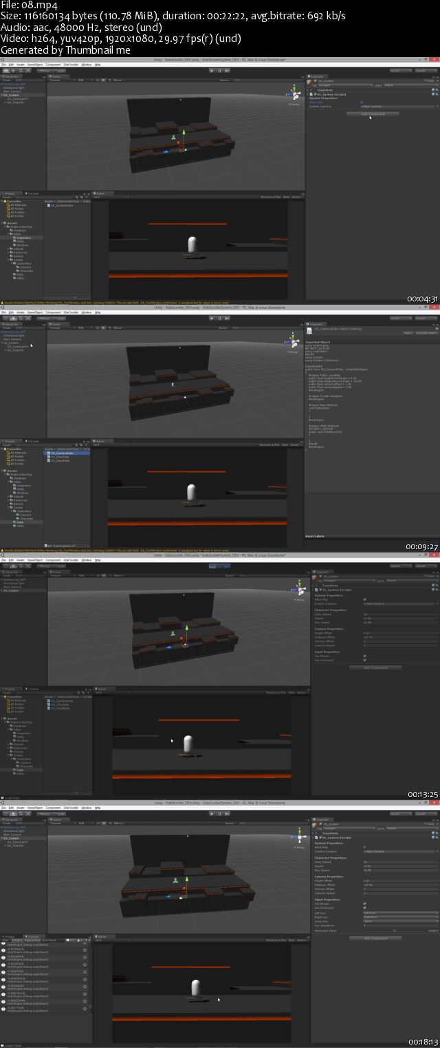Click console Clear button in 00:18:13 frame
440x1048 pixels.
tap(5, 940)
